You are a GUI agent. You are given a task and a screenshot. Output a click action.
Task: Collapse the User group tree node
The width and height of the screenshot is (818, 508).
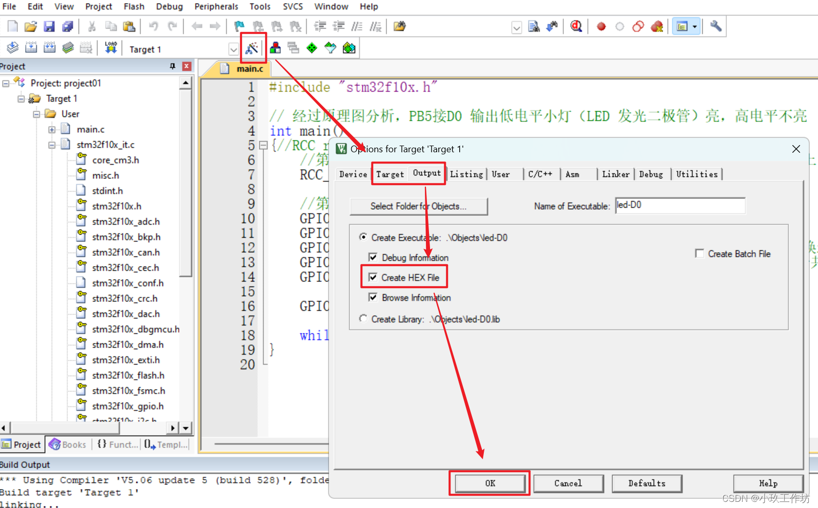(x=36, y=114)
